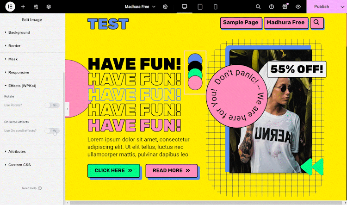This screenshot has width=347, height=205.
Task: Open the Publish options arrow
Action: (342, 6)
